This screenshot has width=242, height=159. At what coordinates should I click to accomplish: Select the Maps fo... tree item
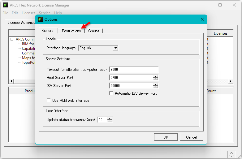tap(28, 58)
